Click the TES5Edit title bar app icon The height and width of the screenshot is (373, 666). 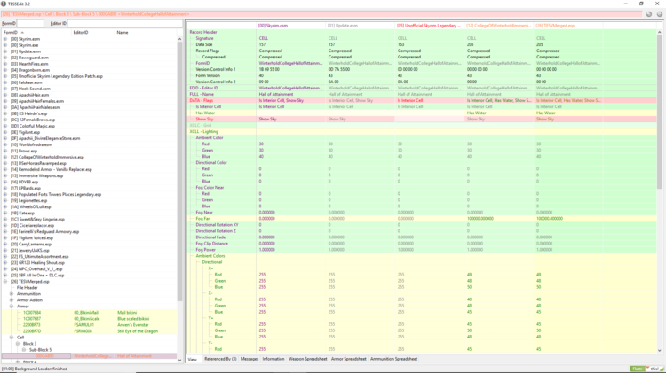4,4
